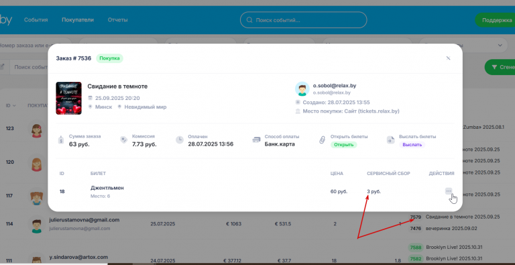Click the 60 руб. price value
515x265 pixels.
(339, 191)
